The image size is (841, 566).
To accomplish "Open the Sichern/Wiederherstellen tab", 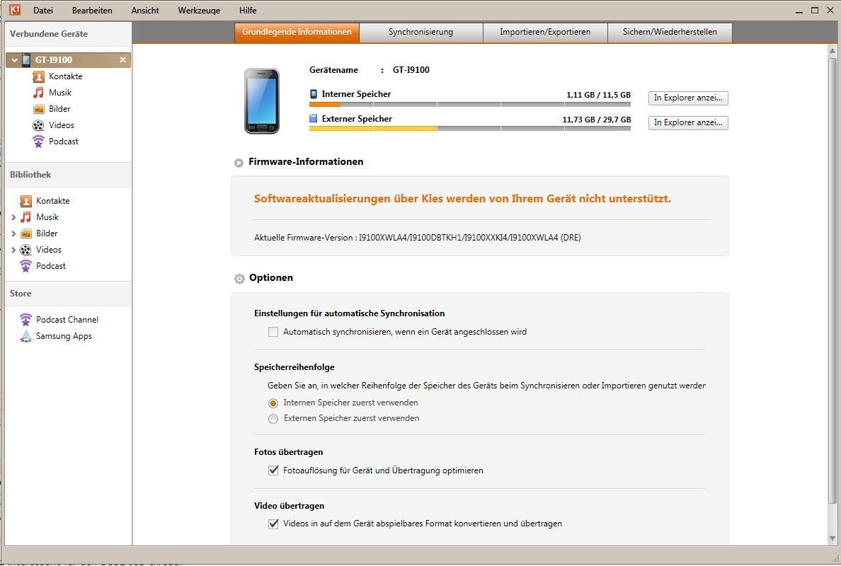I will click(670, 32).
